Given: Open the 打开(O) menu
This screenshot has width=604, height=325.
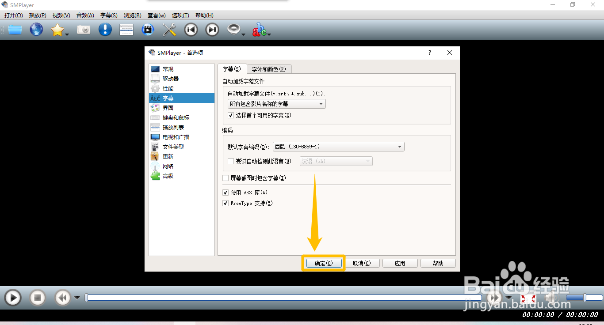Looking at the screenshot, I should pos(13,15).
